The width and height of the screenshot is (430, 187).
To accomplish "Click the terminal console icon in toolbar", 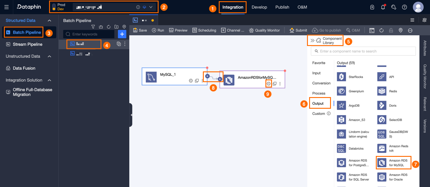I will coord(372,30).
